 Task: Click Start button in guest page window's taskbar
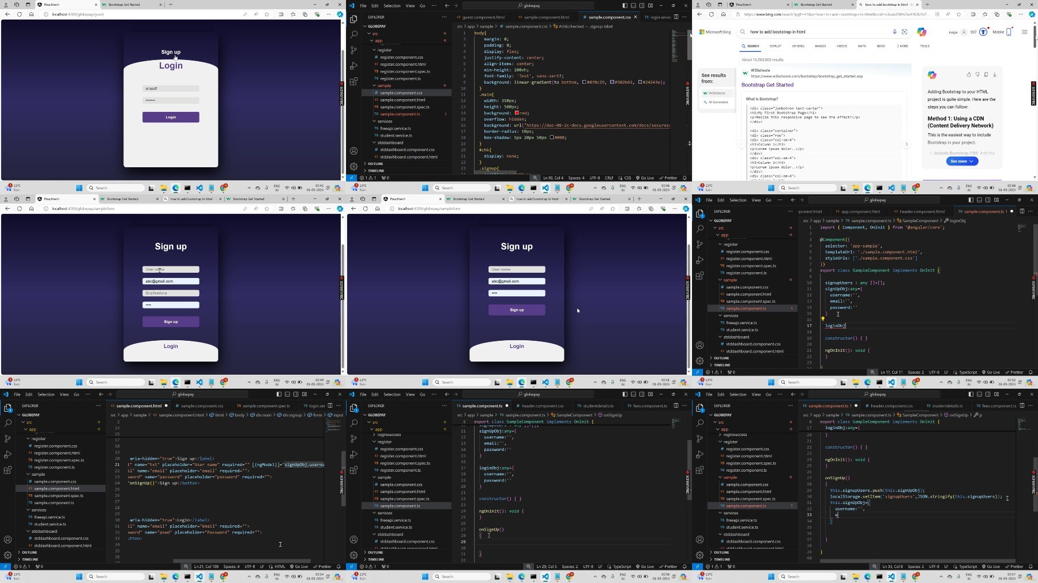click(x=79, y=188)
